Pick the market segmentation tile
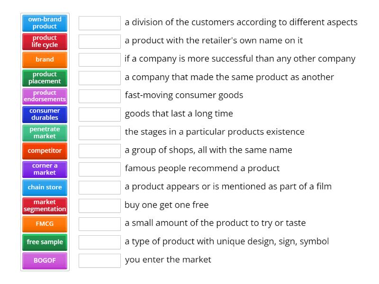 [x=45, y=205]
